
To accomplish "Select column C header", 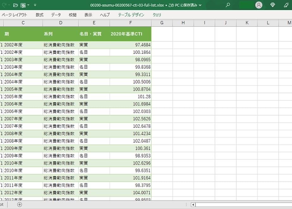I will coord(23,23).
